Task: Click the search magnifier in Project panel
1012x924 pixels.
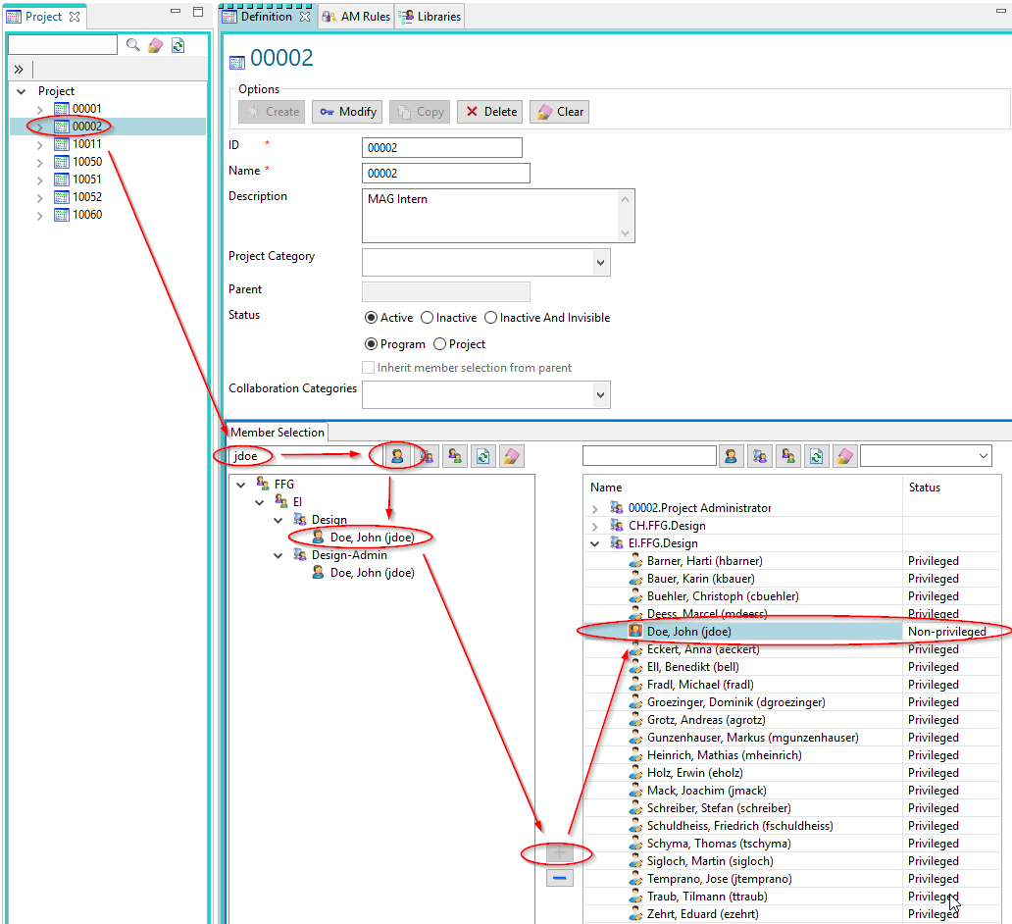Action: tap(133, 45)
